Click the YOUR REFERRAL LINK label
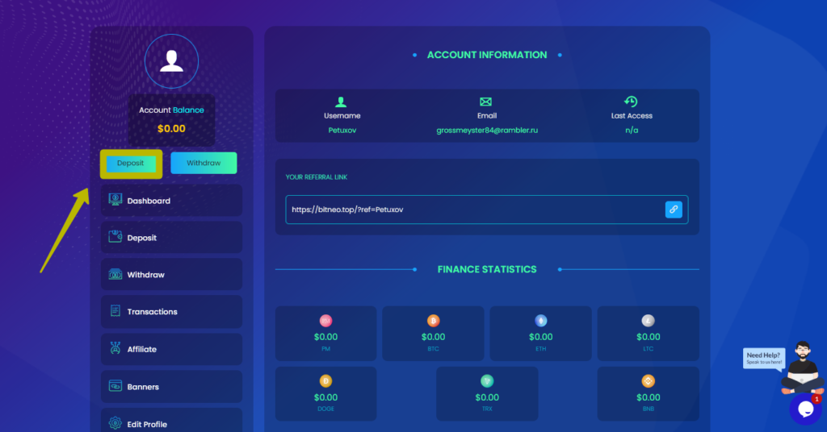The width and height of the screenshot is (827, 432). pyautogui.click(x=317, y=177)
